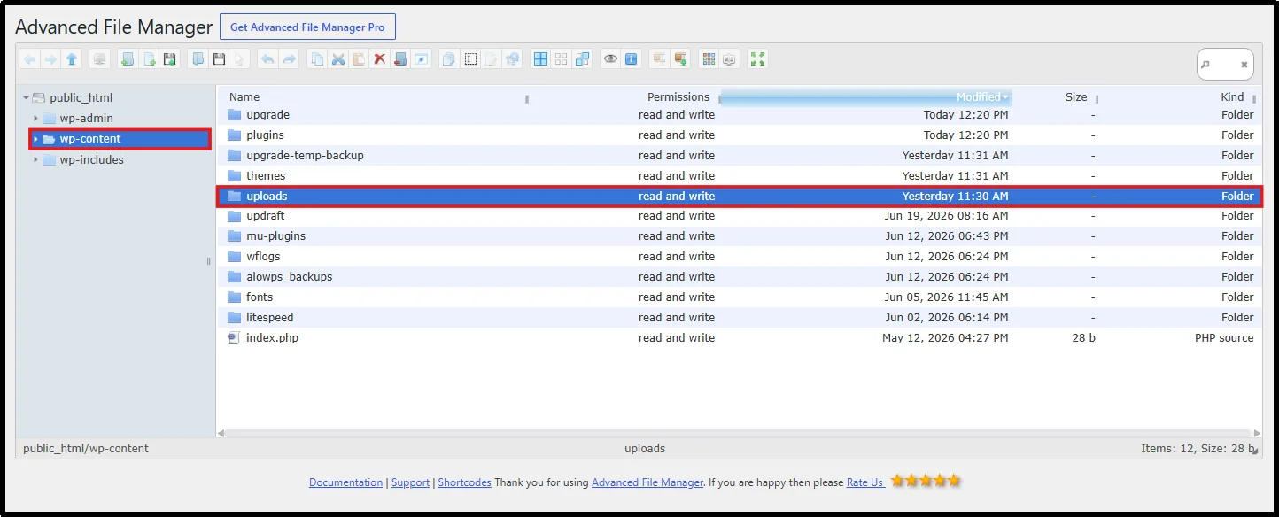The image size is (1279, 517).
Task: Redo the last undone action
Action: pyautogui.click(x=289, y=59)
